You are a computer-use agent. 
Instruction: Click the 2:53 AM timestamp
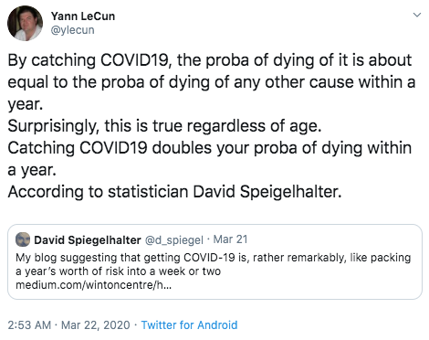pos(29,325)
